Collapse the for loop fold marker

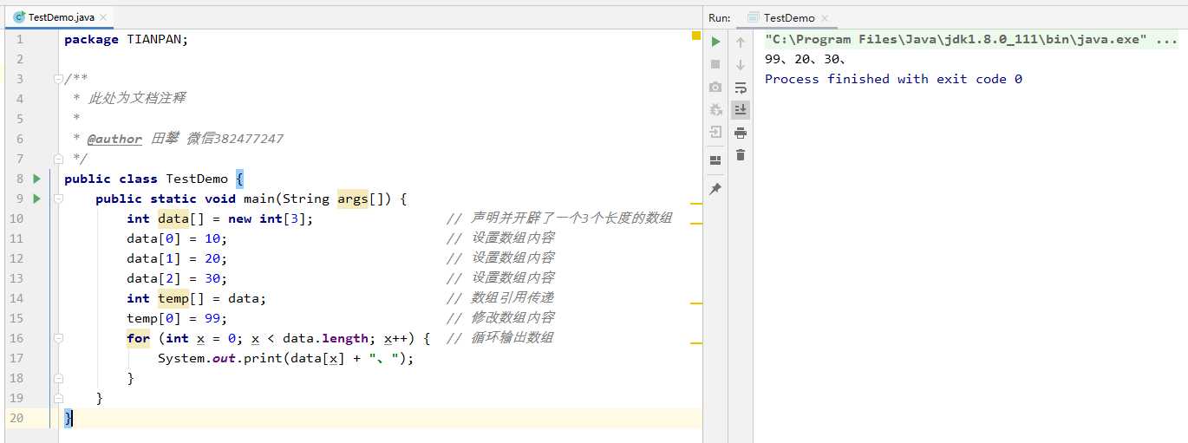pos(58,338)
